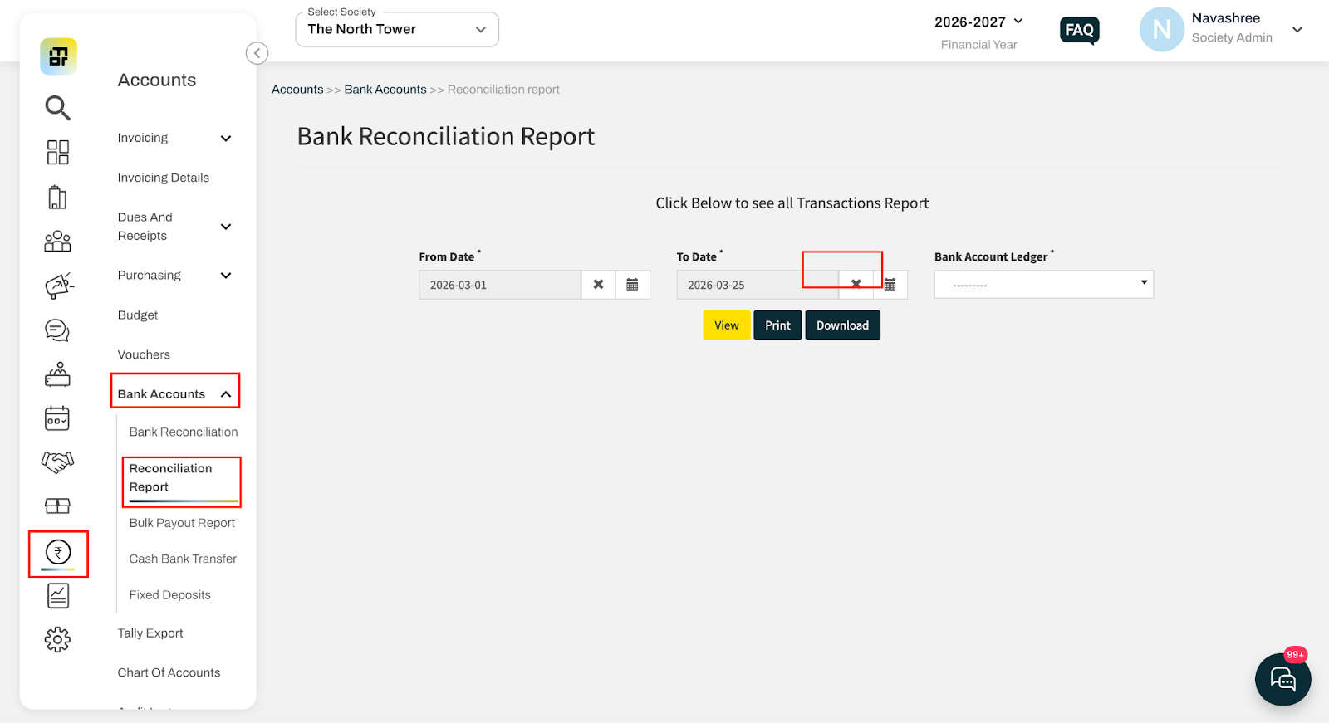Image resolution: width=1329 pixels, height=723 pixels.
Task: Click the Navashree avatar circle
Action: point(1162,29)
